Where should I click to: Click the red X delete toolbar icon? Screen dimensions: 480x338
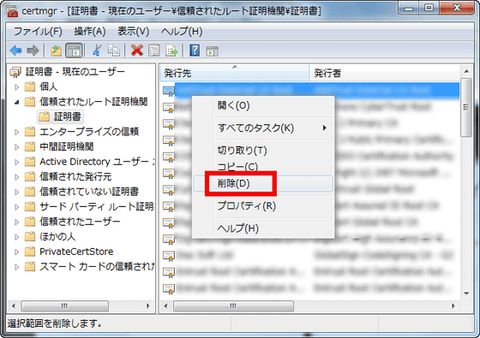[x=137, y=50]
